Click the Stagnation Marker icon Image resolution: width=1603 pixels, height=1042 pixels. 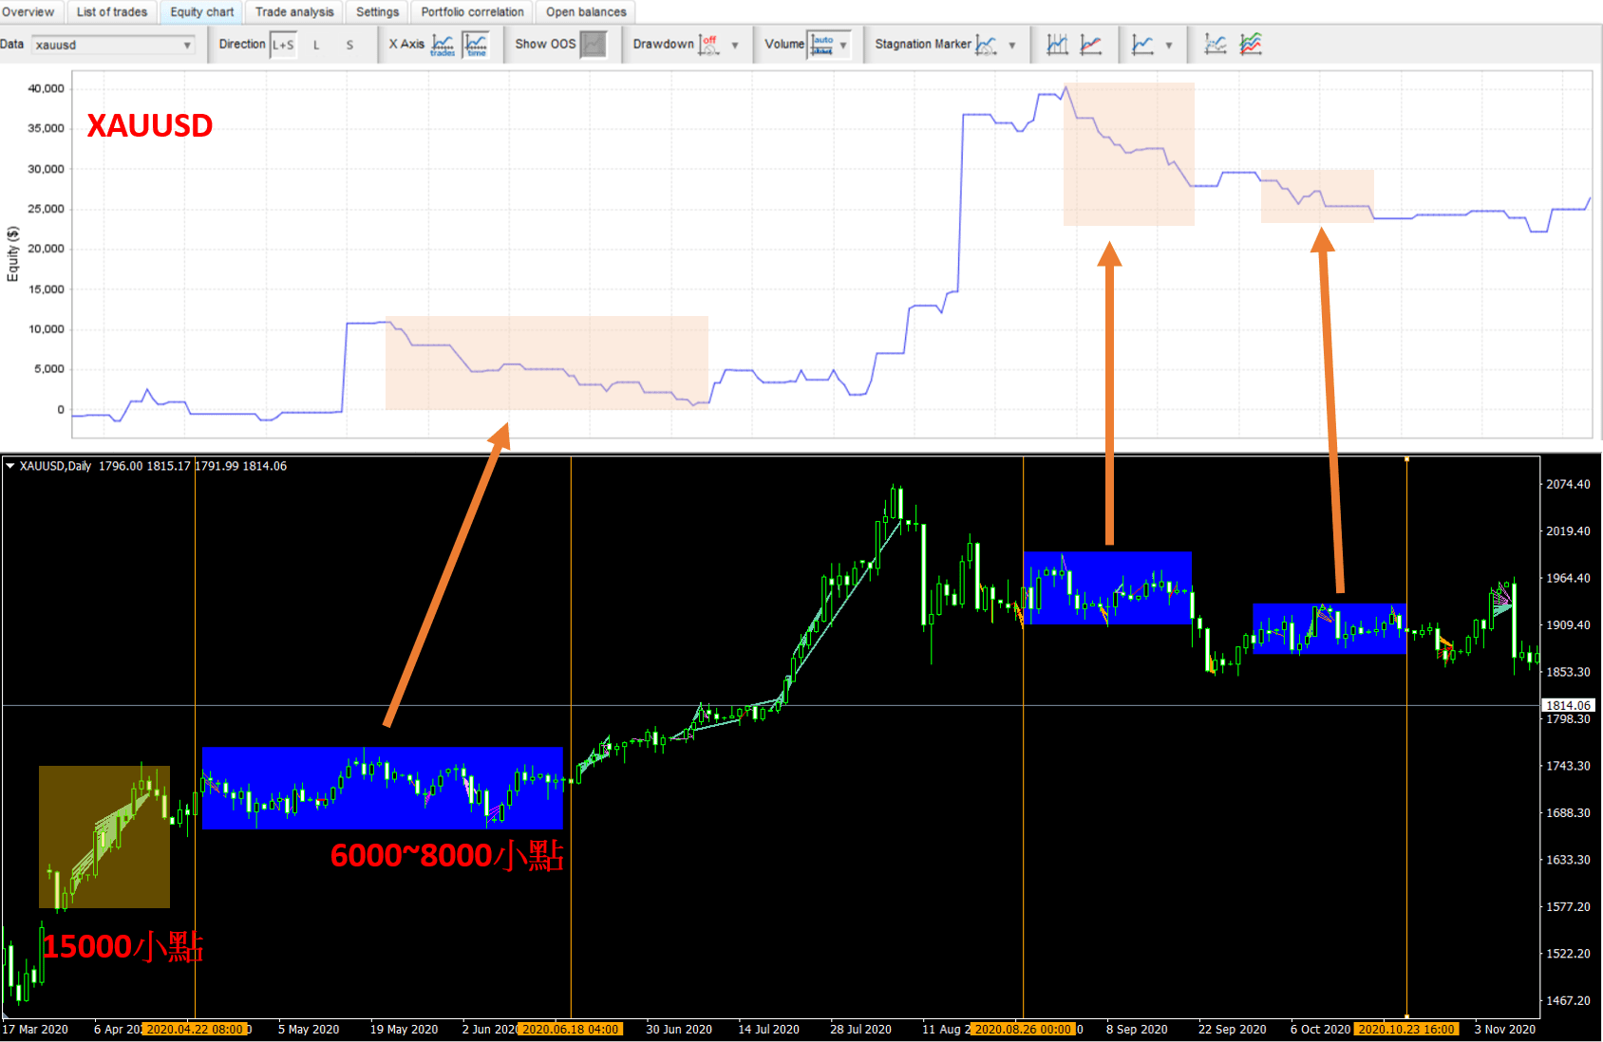point(986,45)
